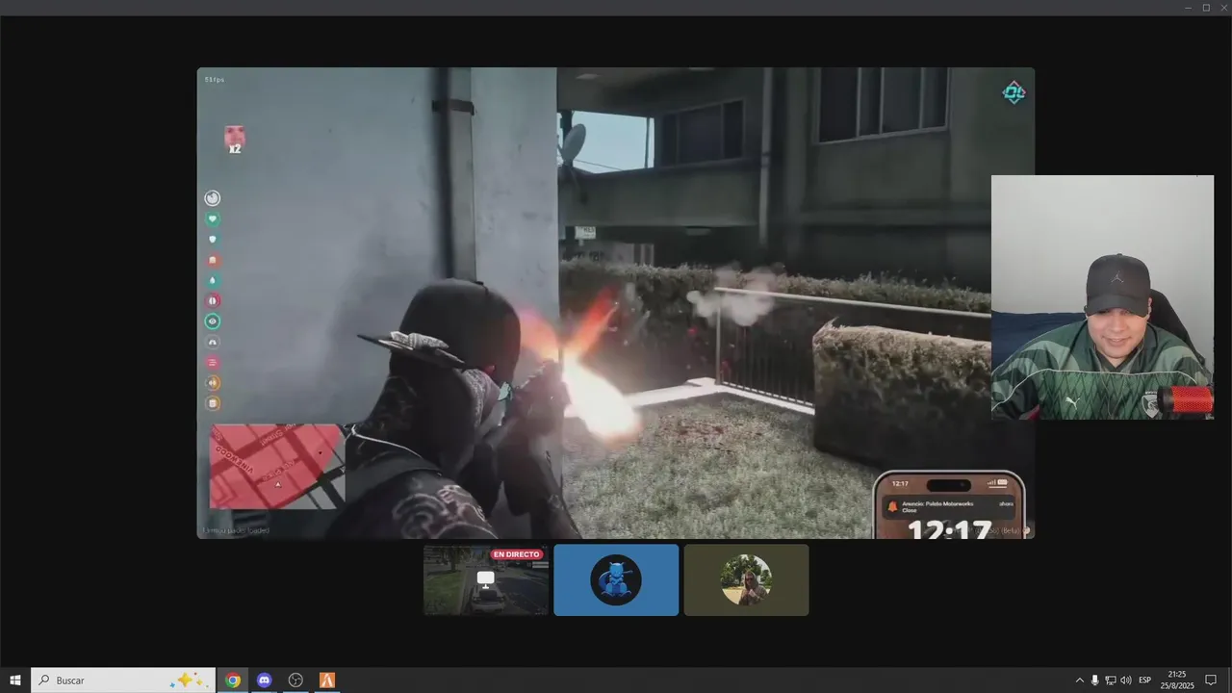Click the 51fps counter text

[214, 79]
